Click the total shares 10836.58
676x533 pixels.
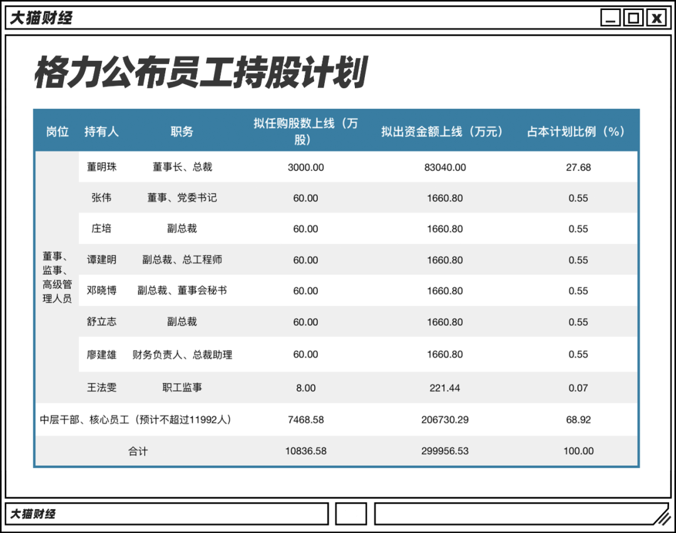305,451
